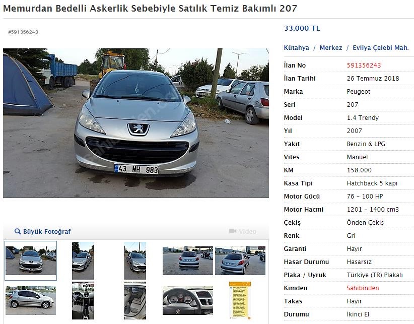Image resolution: width=414 pixels, height=324 pixels.
Task: Click the red listing number 591356243
Action: [364, 65]
